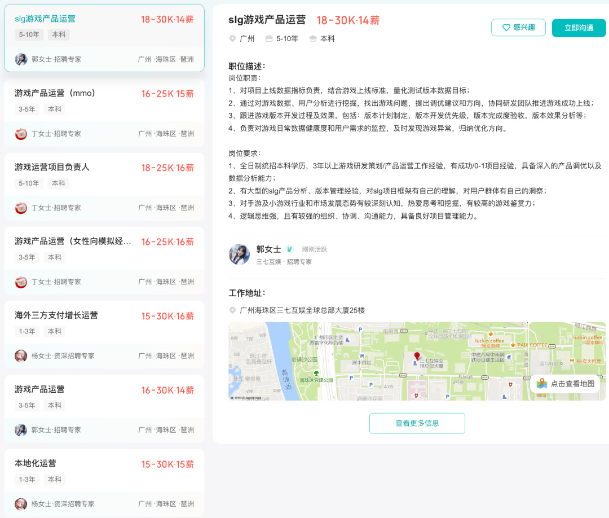609x518 pixels.
Task: Click the map icon in 点击查看地图 button
Action: 541,384
